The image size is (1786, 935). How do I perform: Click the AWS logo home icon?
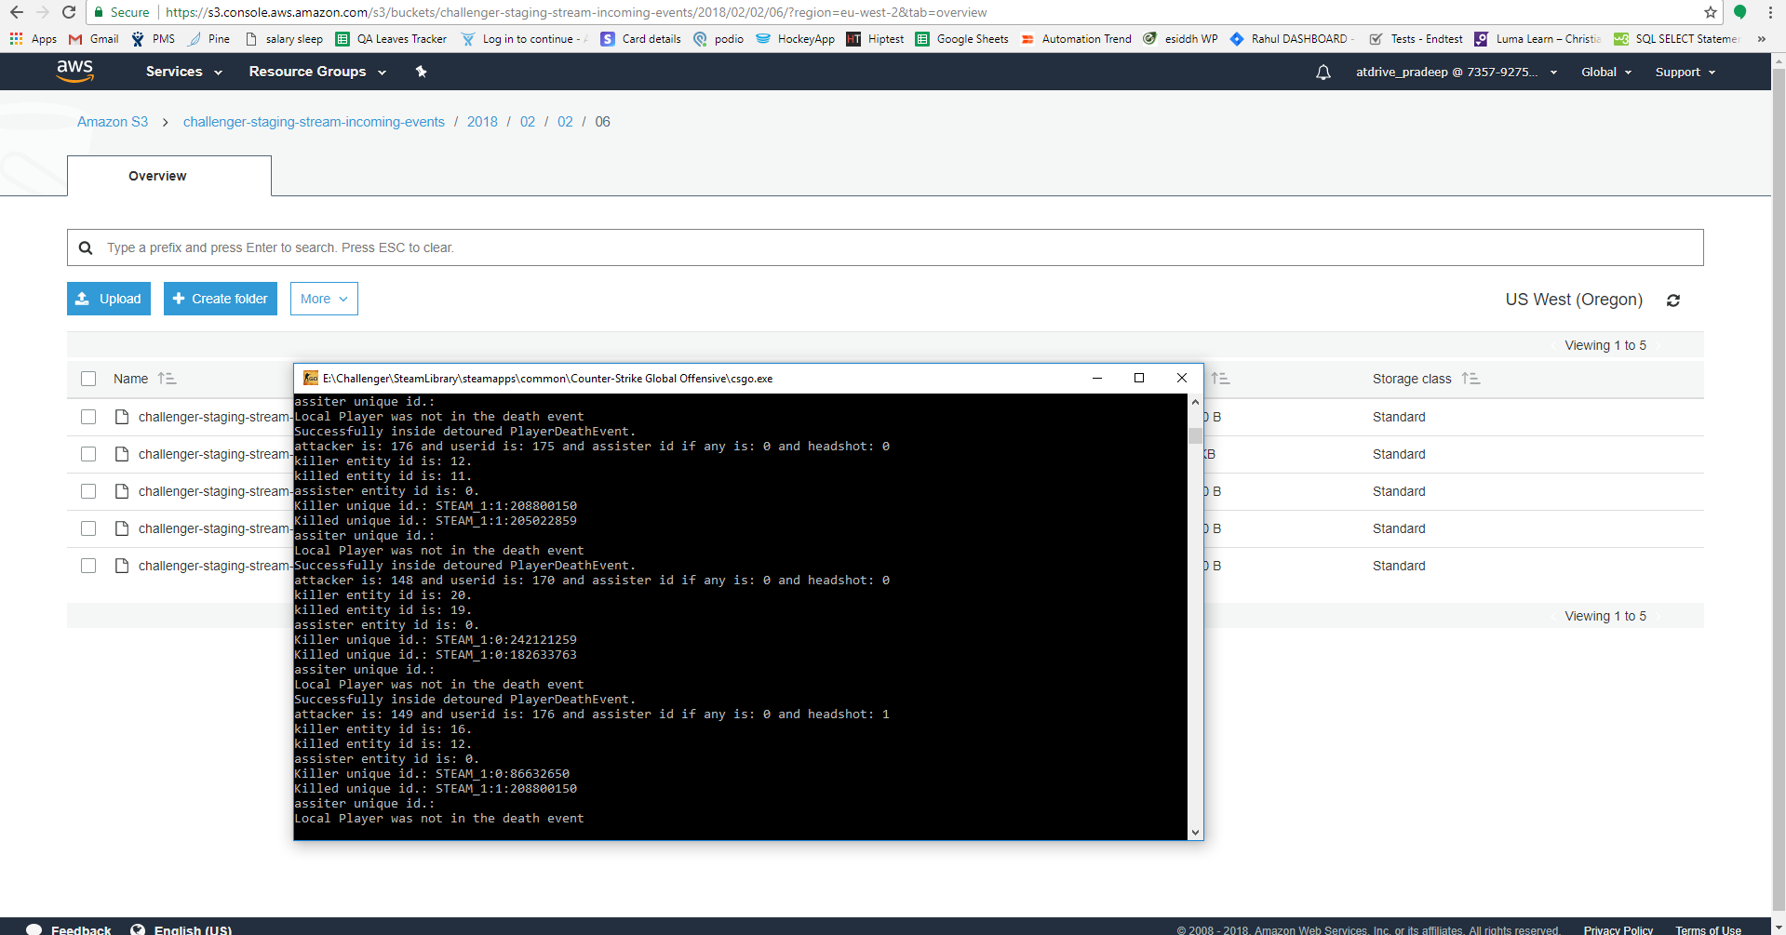point(74,71)
